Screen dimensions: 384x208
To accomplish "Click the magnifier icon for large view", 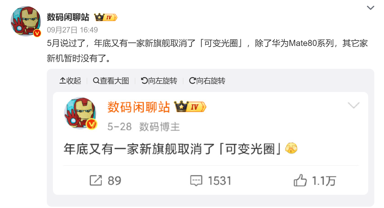I will tap(96, 81).
